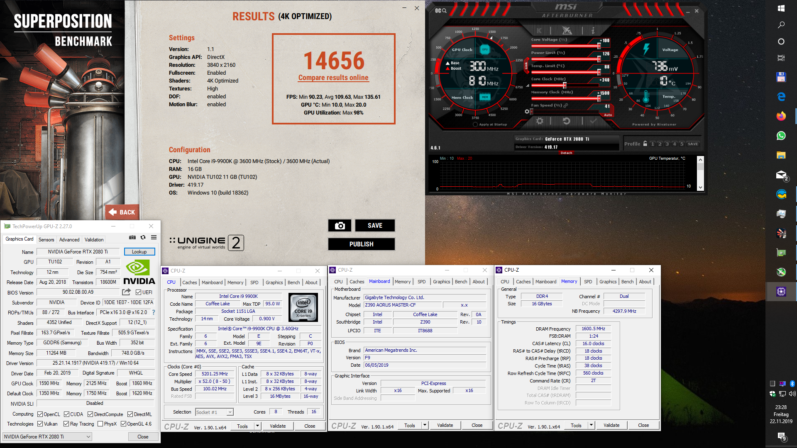Toggle the Ray Tracing checkbox in GPU-Z
797x448 pixels.
pyautogui.click(x=67, y=424)
